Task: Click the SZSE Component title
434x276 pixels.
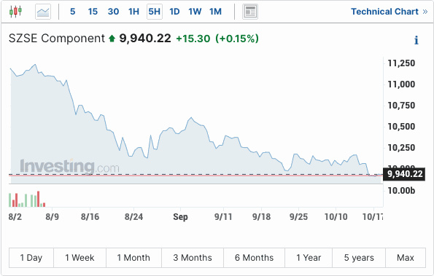Action: pos(57,39)
